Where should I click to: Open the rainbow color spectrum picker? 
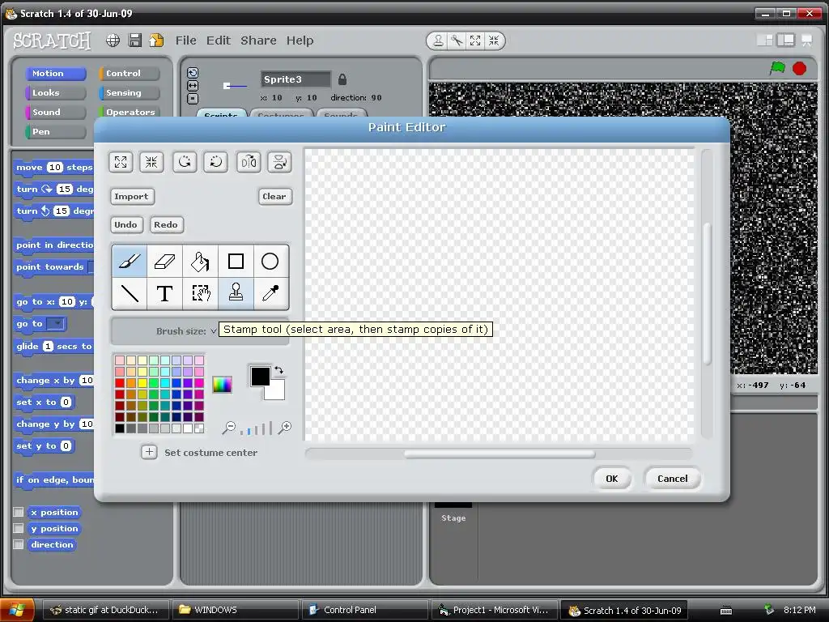pyautogui.click(x=222, y=385)
